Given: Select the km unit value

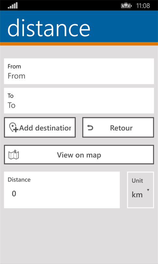Looking at the screenshot, I should click(137, 195).
